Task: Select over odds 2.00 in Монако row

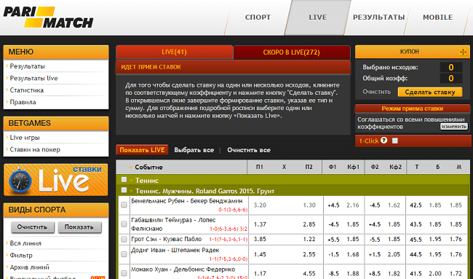Action: coord(435,274)
